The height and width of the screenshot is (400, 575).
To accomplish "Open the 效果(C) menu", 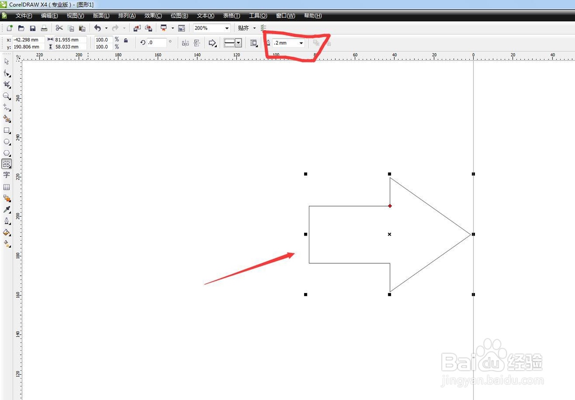I will point(153,16).
